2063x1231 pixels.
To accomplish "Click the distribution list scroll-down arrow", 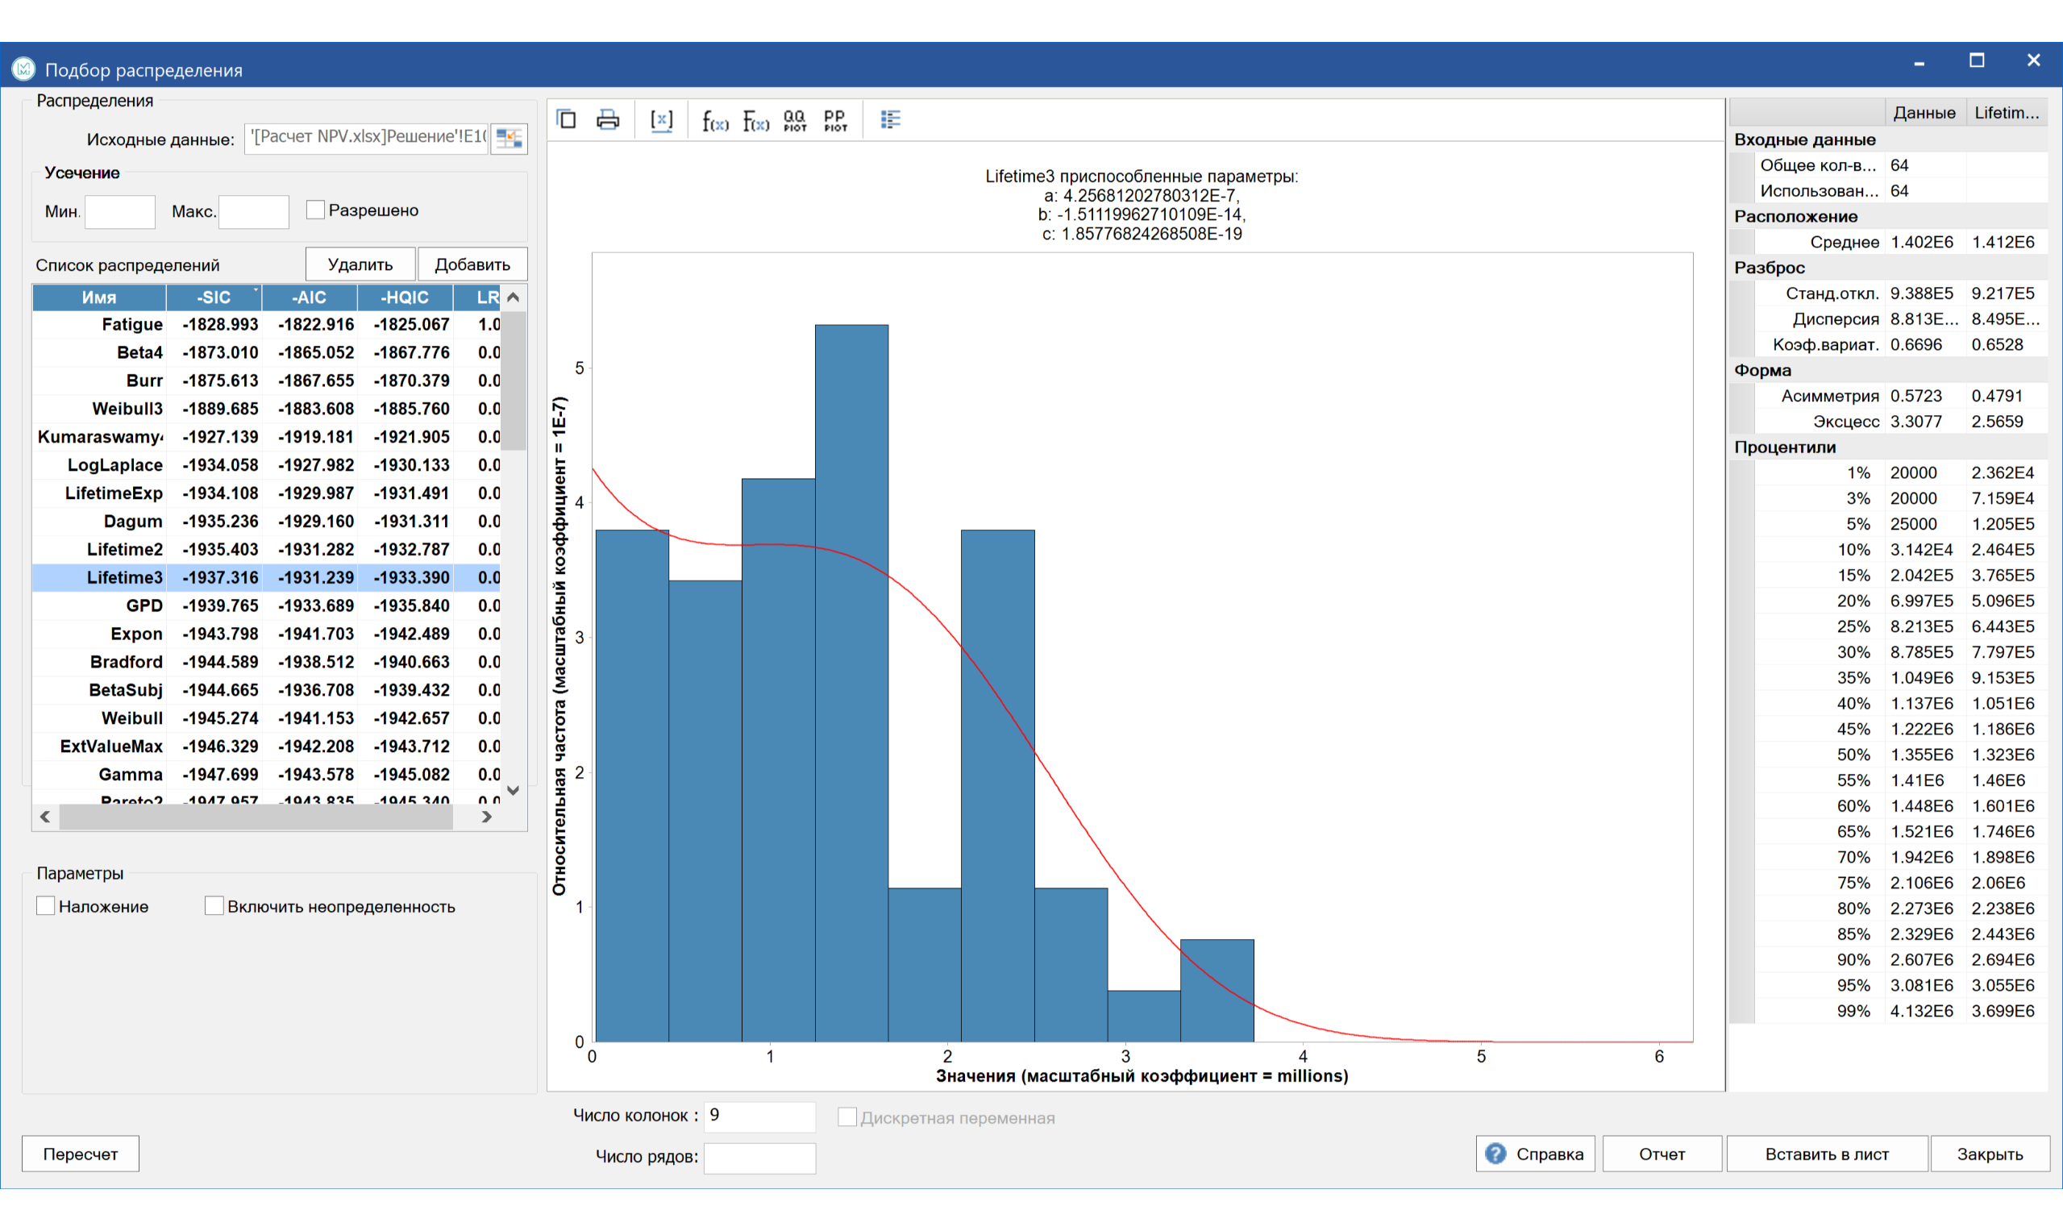I will (514, 791).
